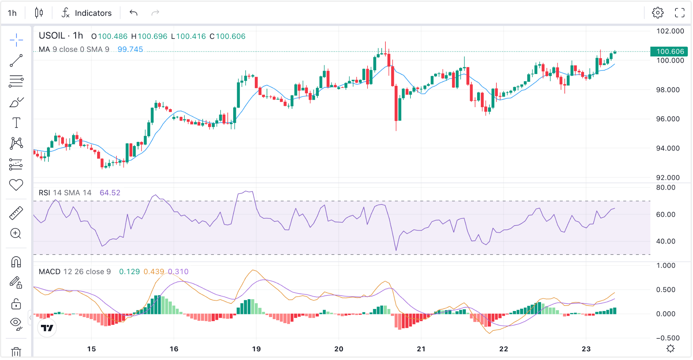This screenshot has width=693, height=360.
Task: Click date label 22 on time axis
Action: (504, 349)
